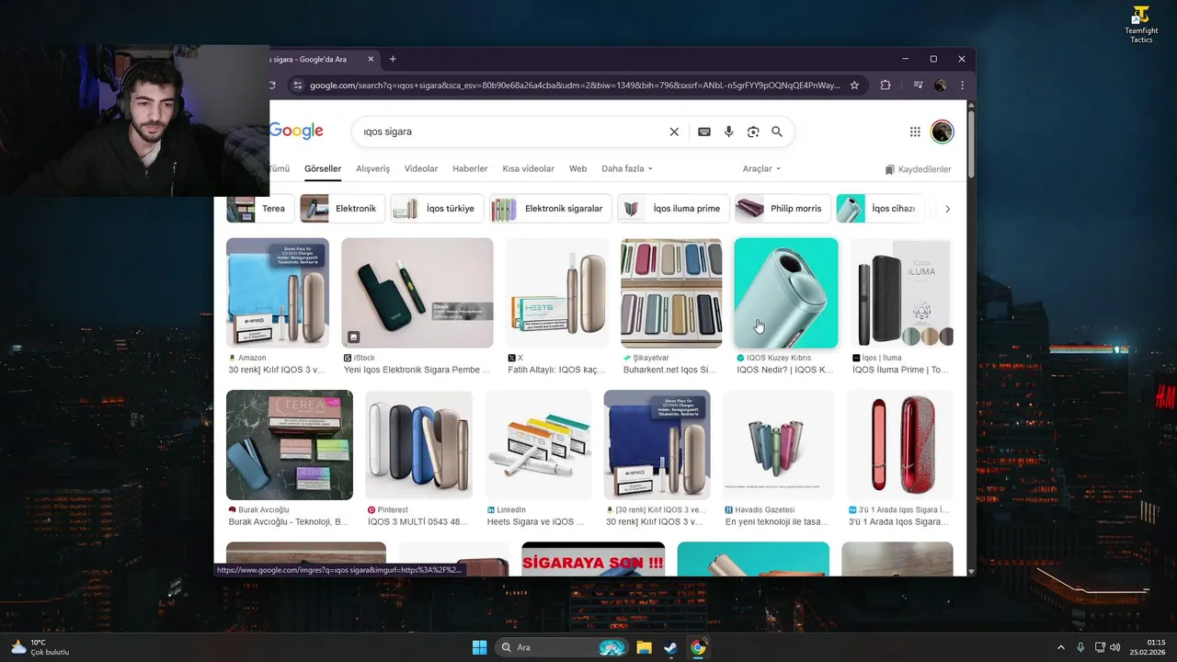Open the Chrome three-dot menu
1177x662 pixels.
pyautogui.click(x=962, y=85)
